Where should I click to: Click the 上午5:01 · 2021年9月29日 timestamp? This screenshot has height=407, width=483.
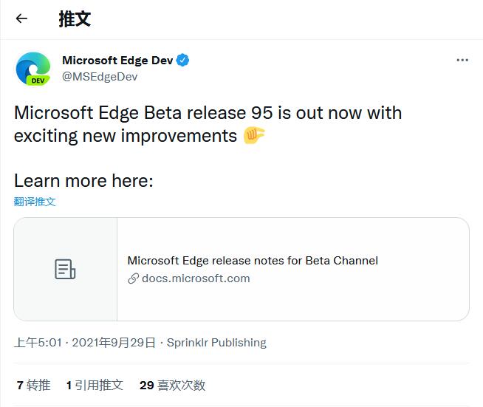coord(85,343)
